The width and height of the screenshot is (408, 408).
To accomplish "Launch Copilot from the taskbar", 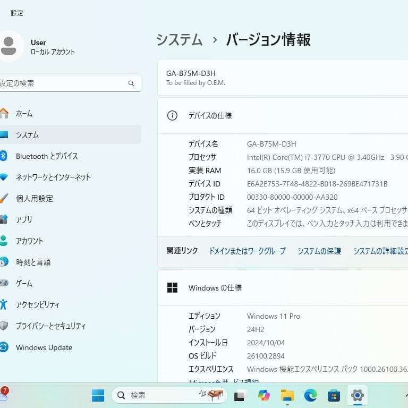I will [x=263, y=395].
